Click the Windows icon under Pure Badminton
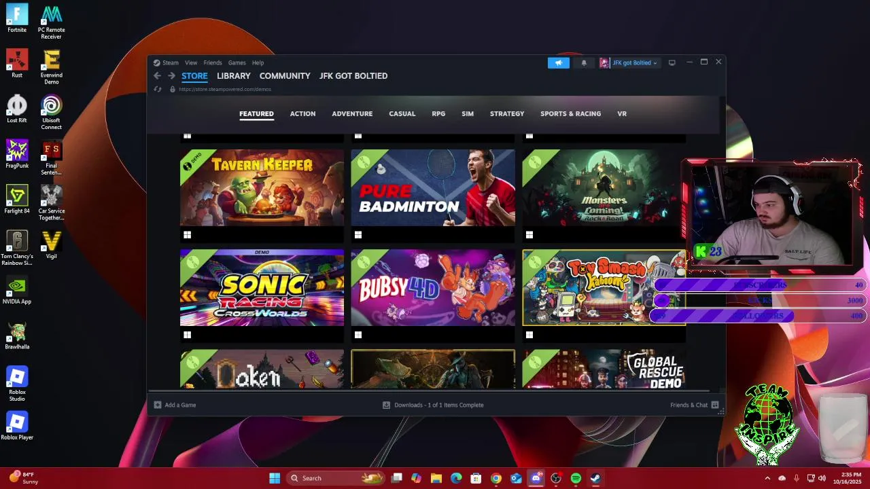Screen dimensions: 870x489 click(358, 235)
